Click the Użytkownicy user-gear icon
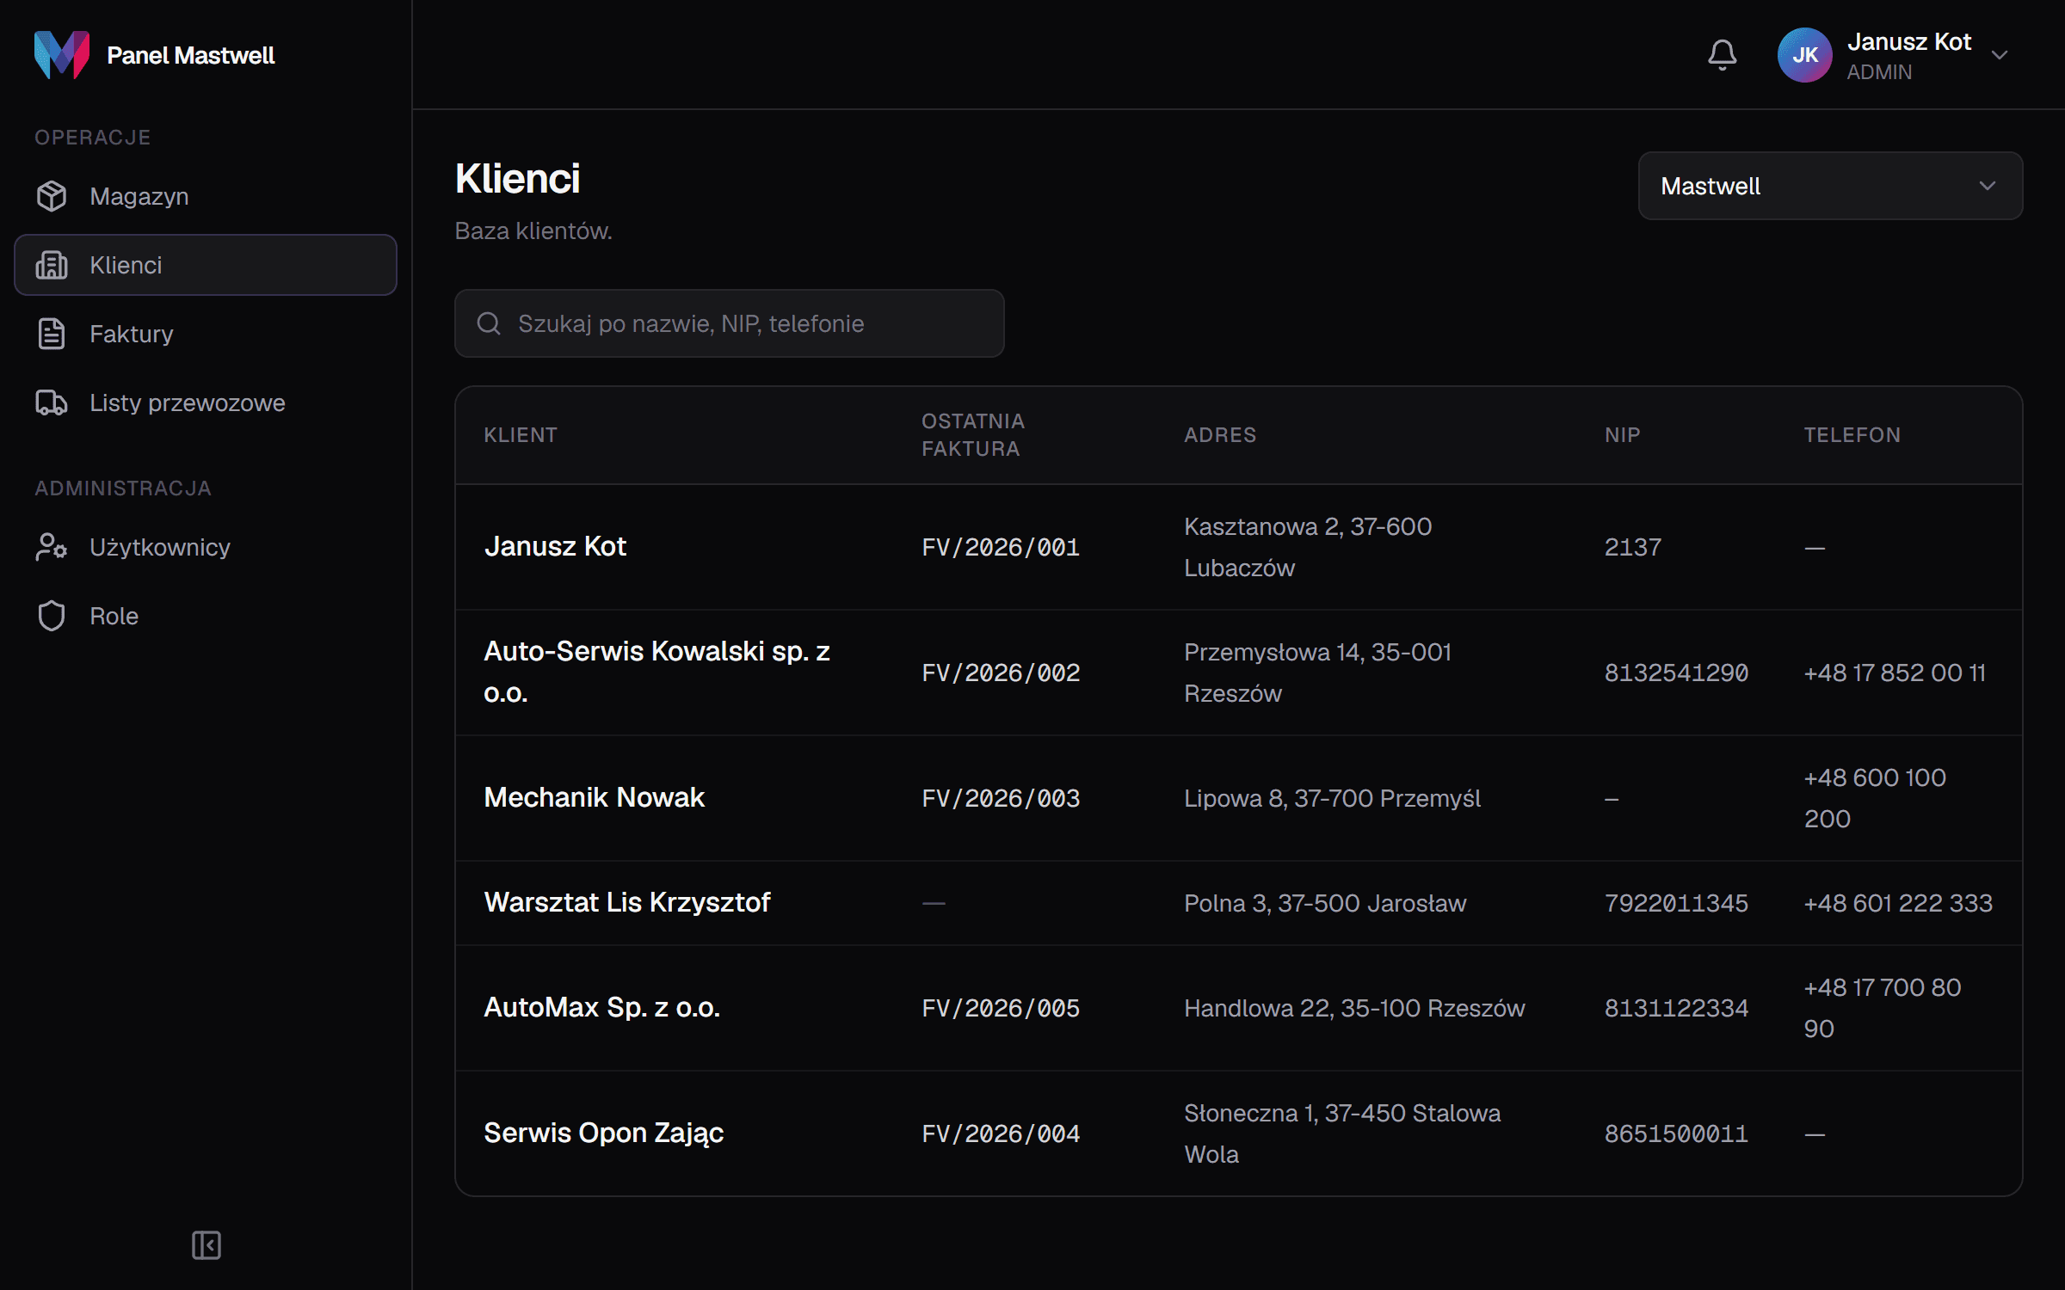The height and width of the screenshot is (1290, 2065). pyautogui.click(x=52, y=547)
